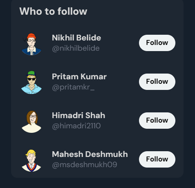Click the @pritamkr_ handle
Screen dimensions: 195x188
(x=73, y=87)
